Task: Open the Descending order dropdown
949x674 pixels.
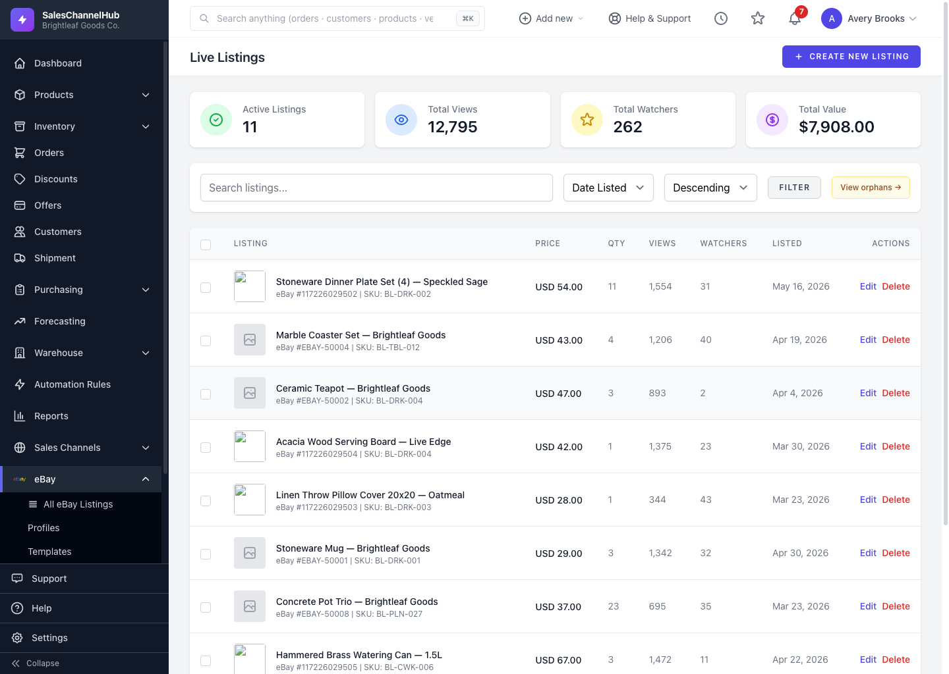Action: (710, 188)
